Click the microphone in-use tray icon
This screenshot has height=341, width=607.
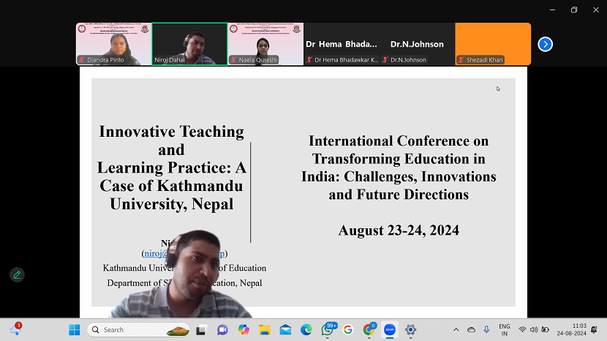click(x=486, y=330)
